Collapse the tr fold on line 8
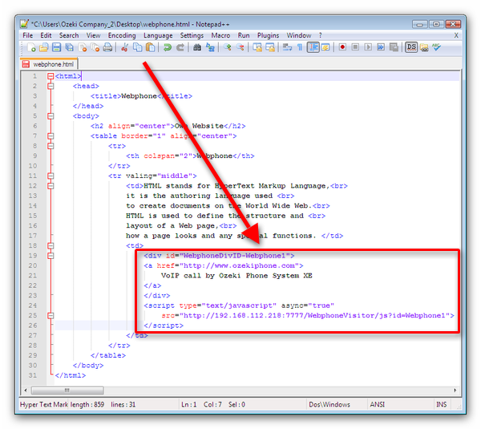481x429 pixels. pos(51,146)
